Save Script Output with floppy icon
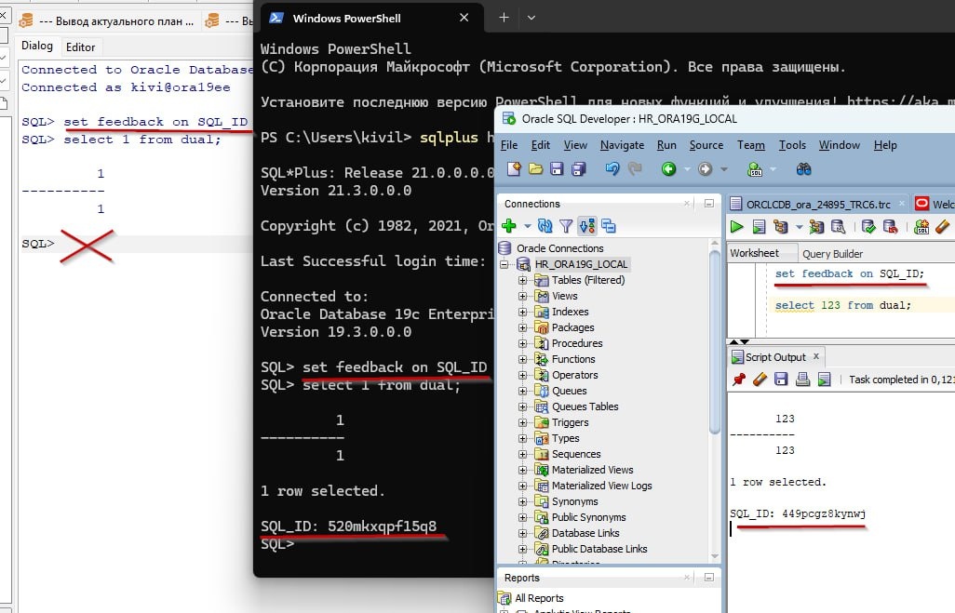Image resolution: width=955 pixels, height=613 pixels. pyautogui.click(x=782, y=380)
